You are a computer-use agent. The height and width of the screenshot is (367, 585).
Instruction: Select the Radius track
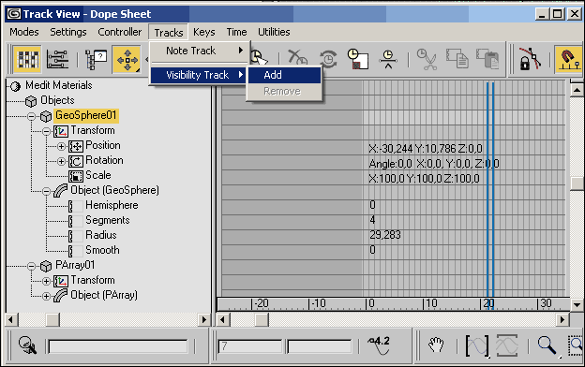tap(101, 235)
